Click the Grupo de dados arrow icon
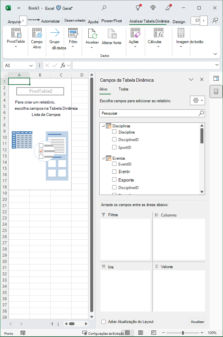Viewport: 223px width, 337px height. 55,33
